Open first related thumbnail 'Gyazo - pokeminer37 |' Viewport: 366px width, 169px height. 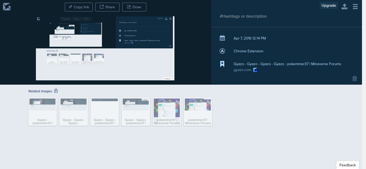[43, 112]
